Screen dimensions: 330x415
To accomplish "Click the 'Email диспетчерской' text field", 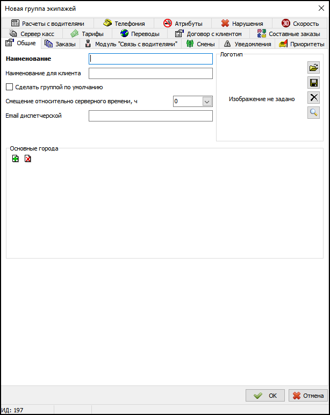I will click(150, 116).
